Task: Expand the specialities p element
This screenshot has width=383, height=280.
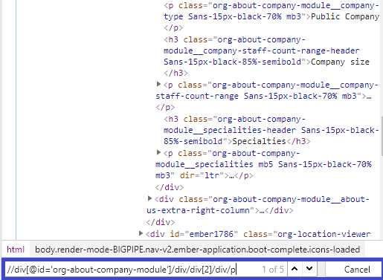Action: coord(159,153)
